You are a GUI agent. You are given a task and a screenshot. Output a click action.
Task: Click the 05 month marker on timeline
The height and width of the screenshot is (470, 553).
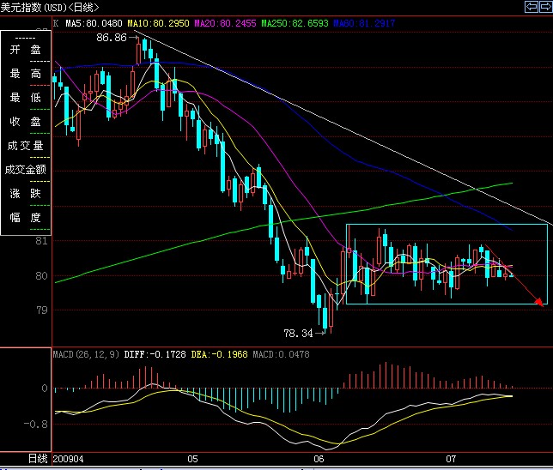192,459
